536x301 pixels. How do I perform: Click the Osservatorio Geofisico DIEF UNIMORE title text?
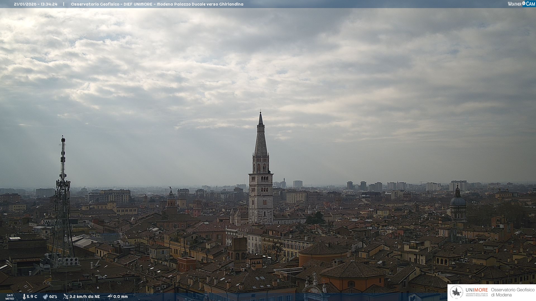coord(157,4)
